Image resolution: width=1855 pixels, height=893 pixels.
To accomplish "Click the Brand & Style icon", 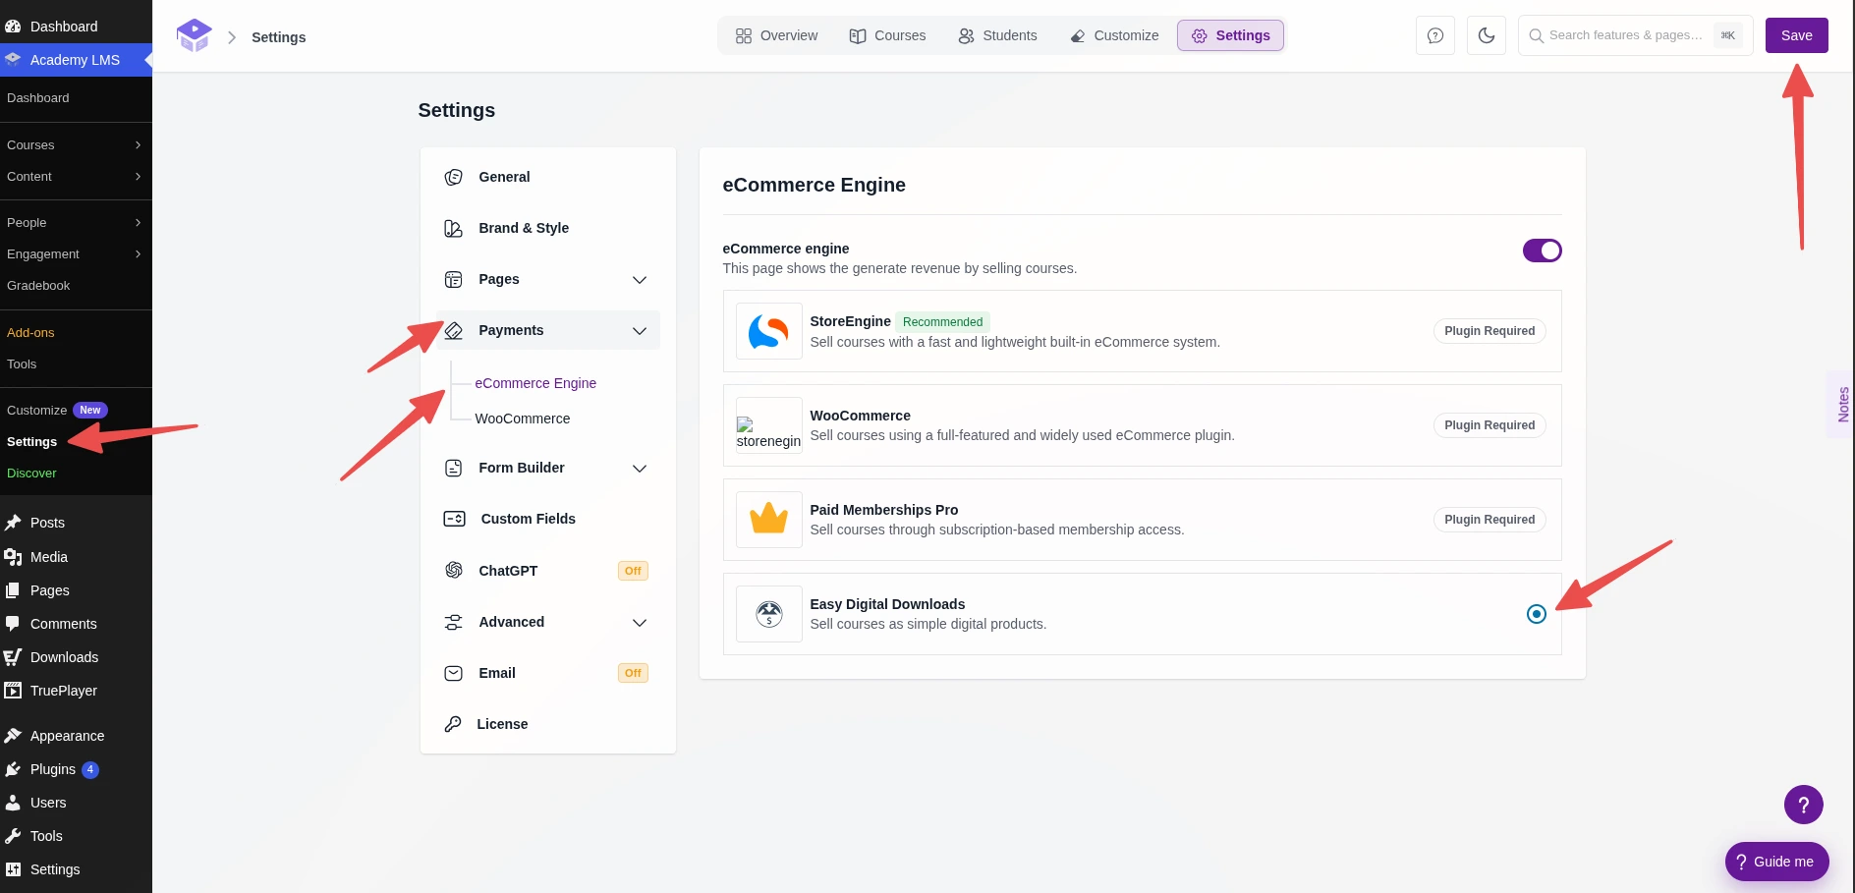I will pyautogui.click(x=453, y=228).
